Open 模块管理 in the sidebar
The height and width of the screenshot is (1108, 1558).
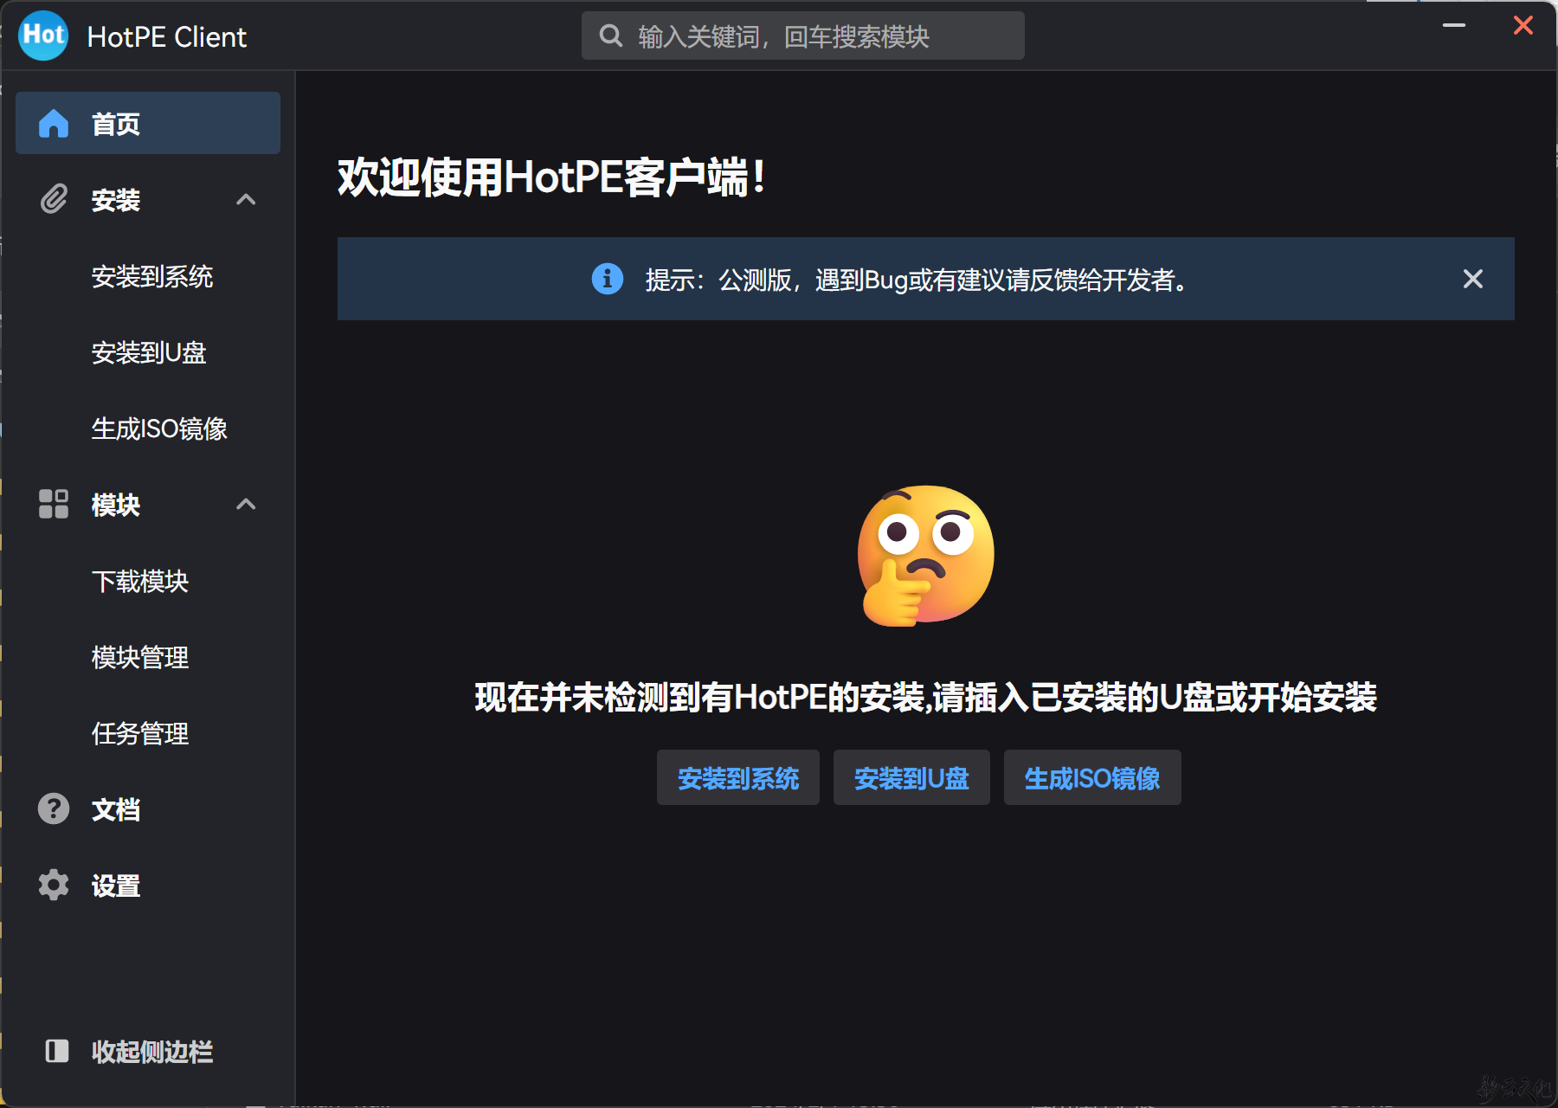coord(148,657)
